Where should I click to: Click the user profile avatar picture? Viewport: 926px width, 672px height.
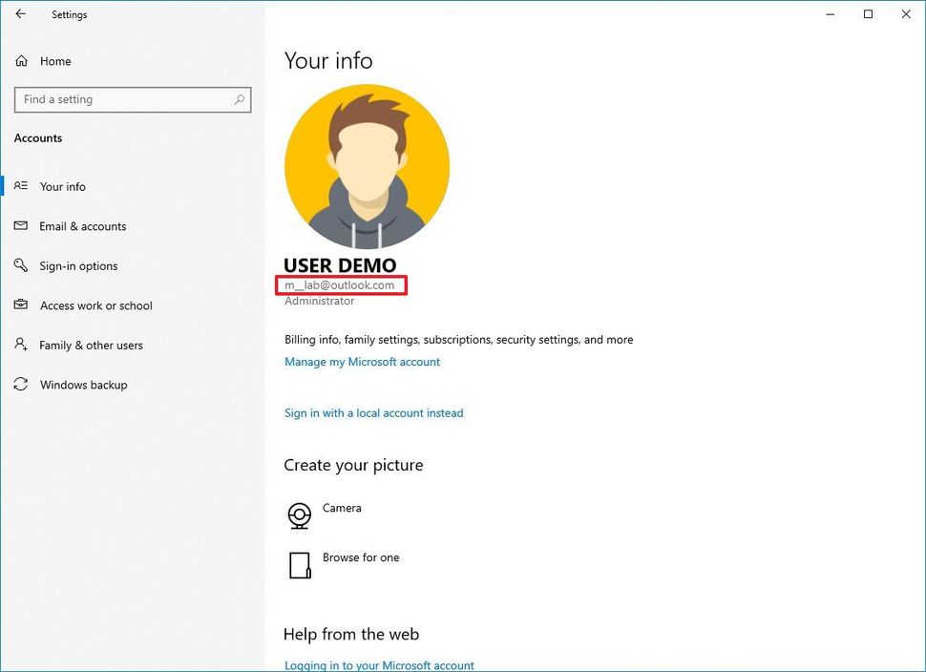(367, 167)
